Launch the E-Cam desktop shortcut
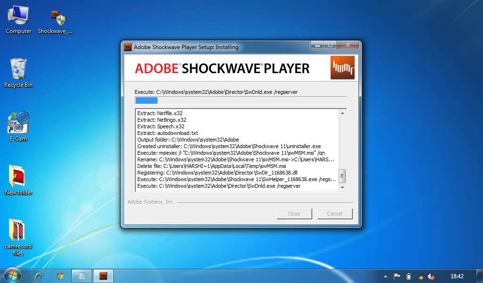The width and height of the screenshot is (483, 283). pos(18,126)
